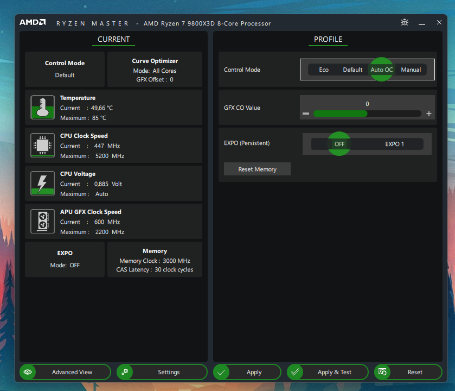Image resolution: width=455 pixels, height=391 pixels.
Task: Click the Apply & Test button
Action: (334, 372)
